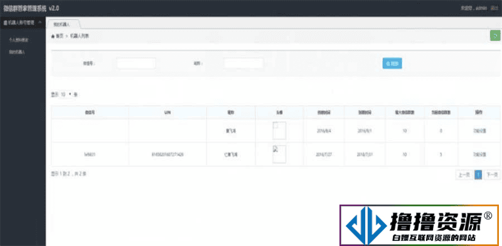Focus the nickname search input field
502x246 pixels.
(243, 63)
